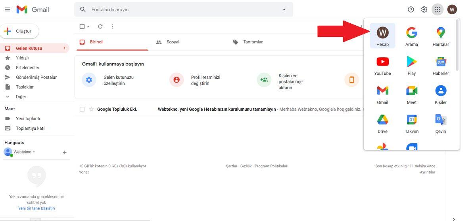The height and width of the screenshot is (221, 476).
Task: Open the help question mark icon
Action: click(x=411, y=9)
